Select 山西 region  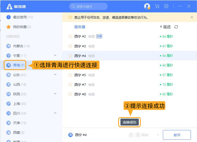point(16,84)
